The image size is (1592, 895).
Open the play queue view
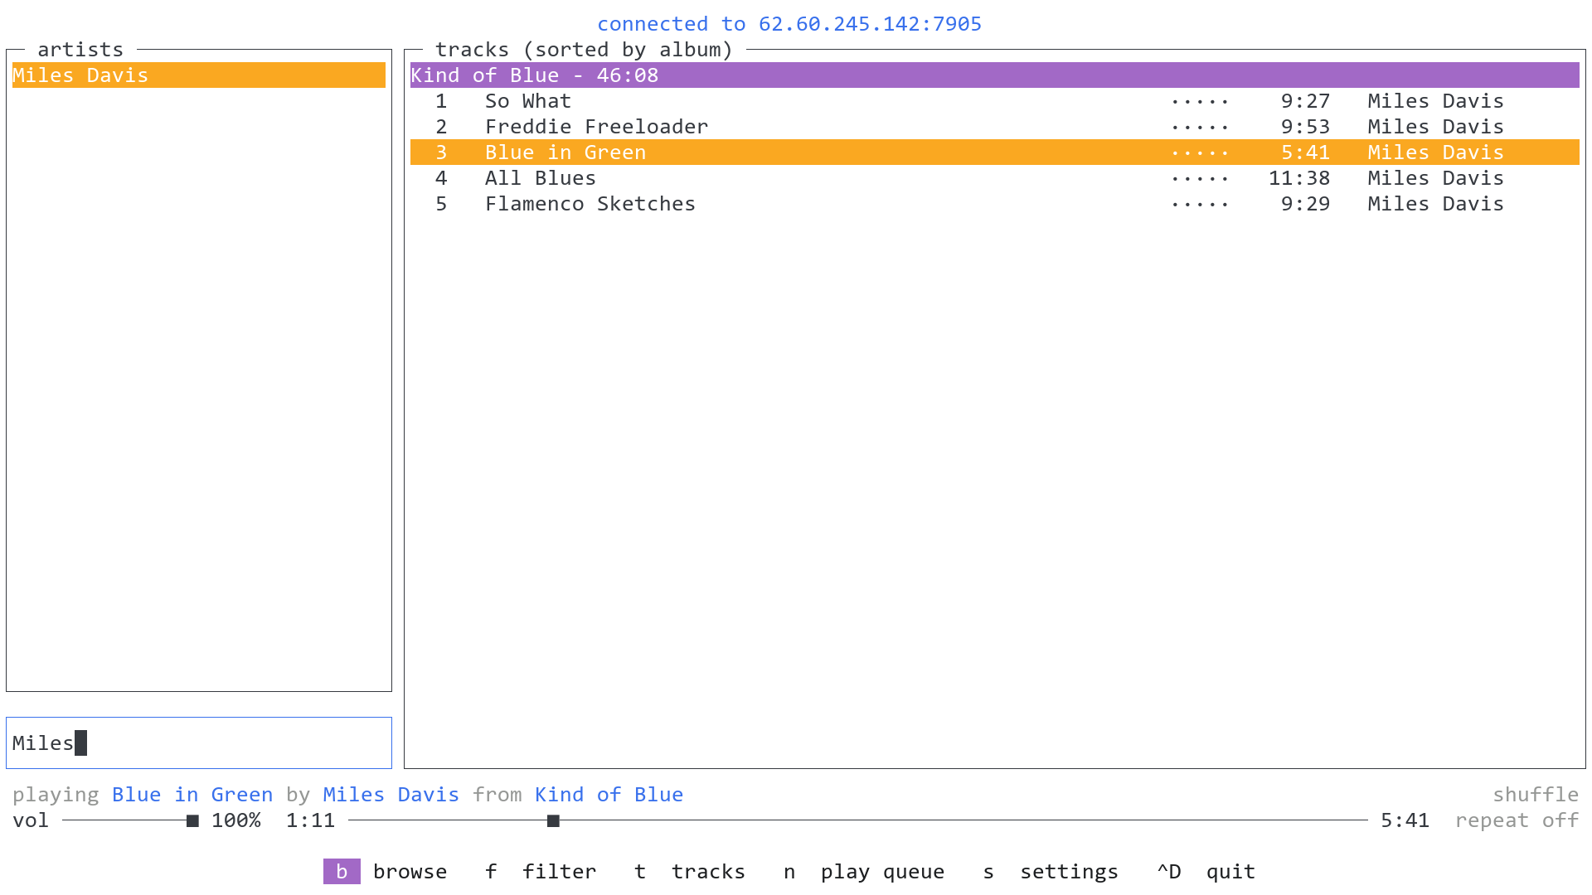[x=881, y=872]
